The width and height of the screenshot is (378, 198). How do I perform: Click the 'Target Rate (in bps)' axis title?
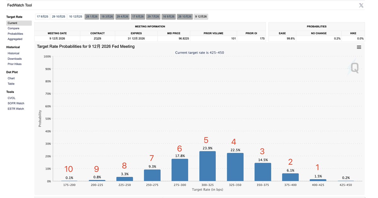(x=208, y=190)
